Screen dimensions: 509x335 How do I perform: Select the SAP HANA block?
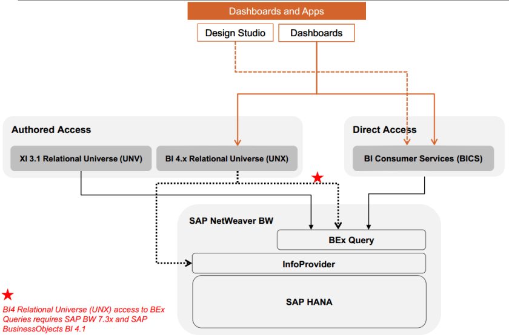pyautogui.click(x=308, y=301)
